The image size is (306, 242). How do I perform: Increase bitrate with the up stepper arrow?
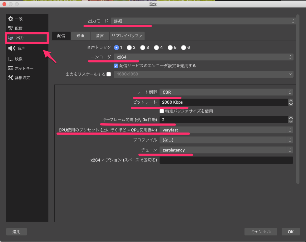[x=291, y=100]
